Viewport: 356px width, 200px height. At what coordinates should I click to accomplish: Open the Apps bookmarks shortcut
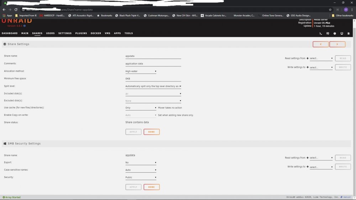7,16
